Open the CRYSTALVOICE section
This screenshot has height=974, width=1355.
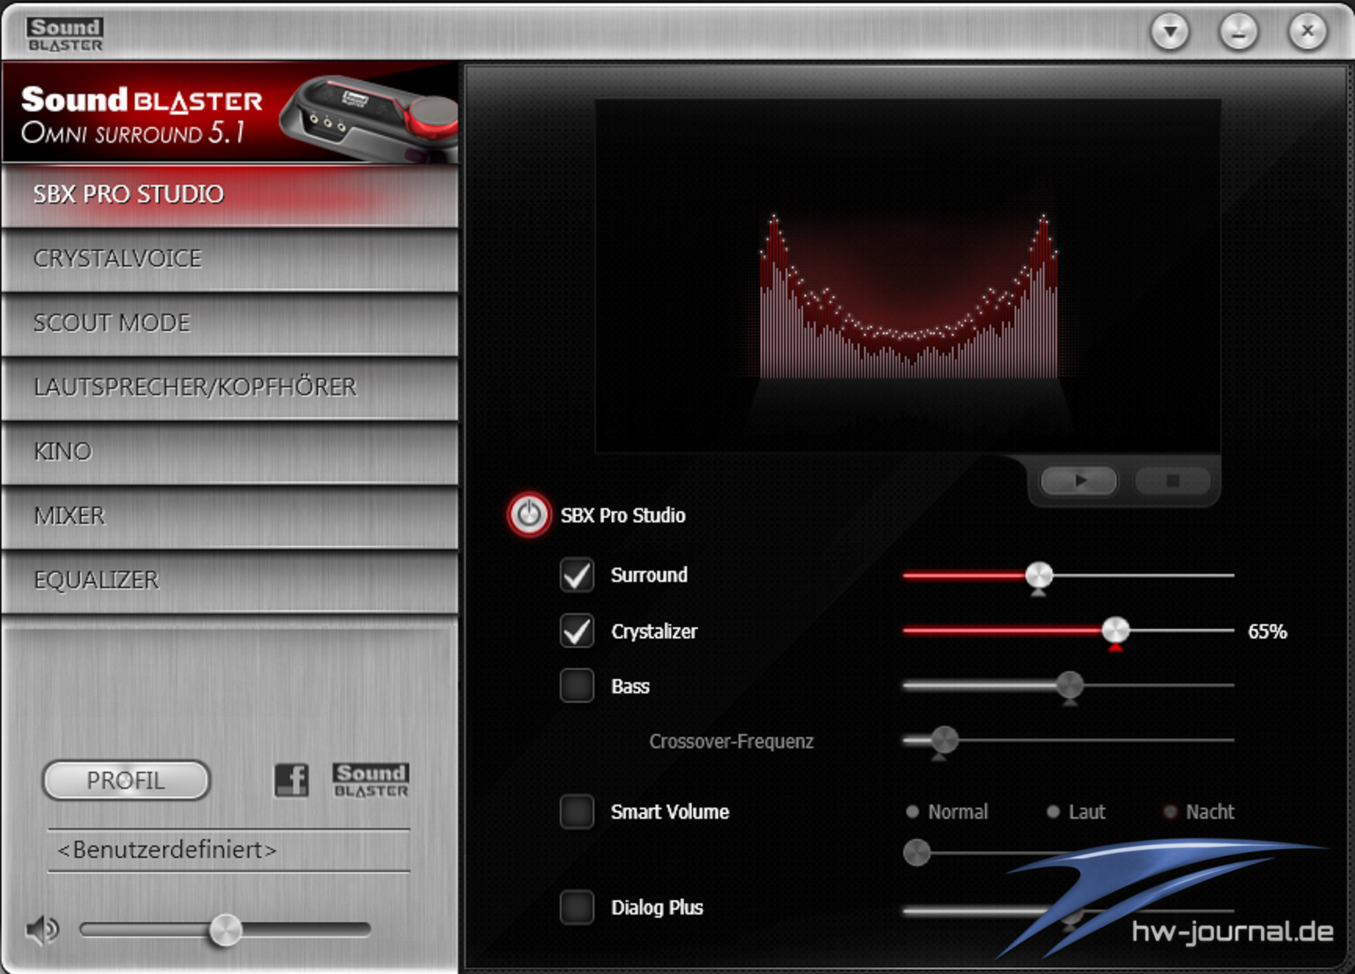point(230,259)
